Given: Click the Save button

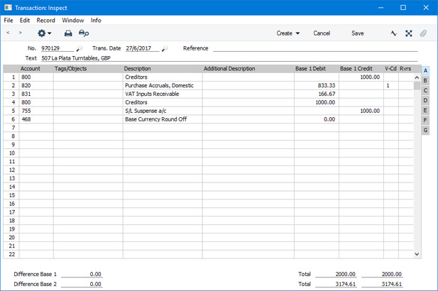Looking at the screenshot, I should [x=357, y=33].
